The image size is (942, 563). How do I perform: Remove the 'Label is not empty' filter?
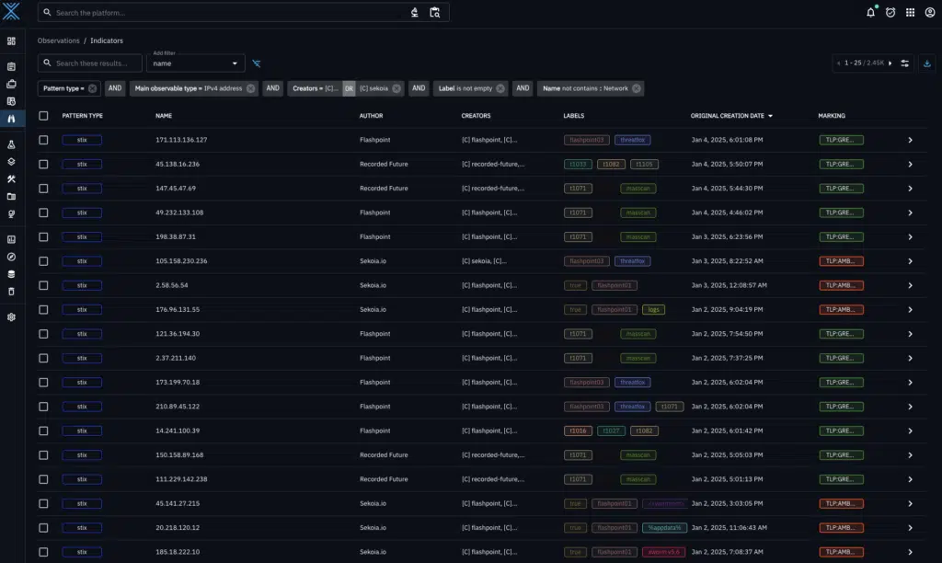(500, 88)
